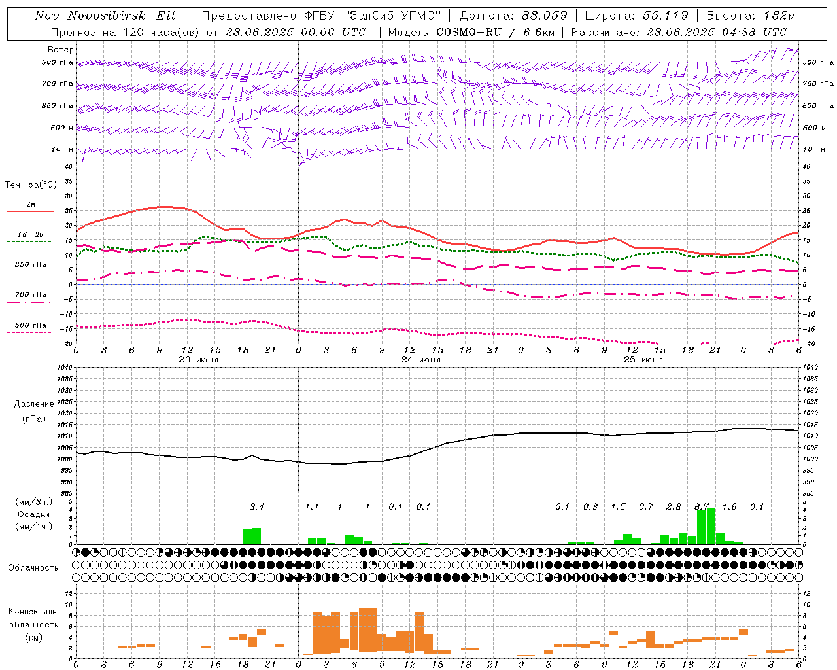The image size is (837, 670).
Task: Select the longitude value Долгота: 83.059
Action: pos(514,16)
